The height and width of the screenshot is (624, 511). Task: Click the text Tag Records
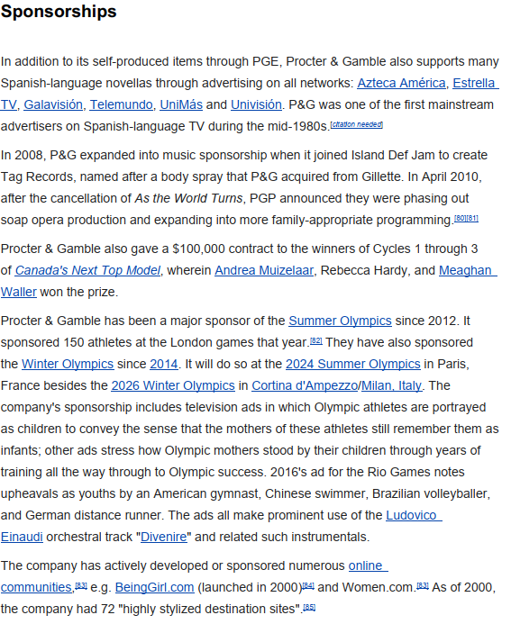pos(37,176)
